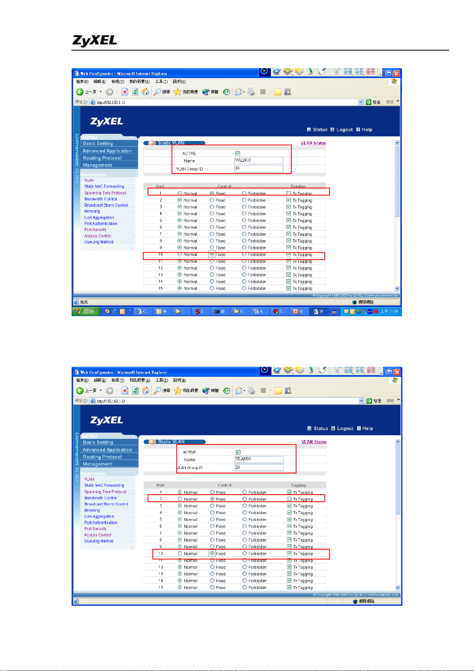This screenshot has width=474, height=671.
Task: Click Print icon in VLAN Group ID 20 window toolbar
Action: pos(252,391)
